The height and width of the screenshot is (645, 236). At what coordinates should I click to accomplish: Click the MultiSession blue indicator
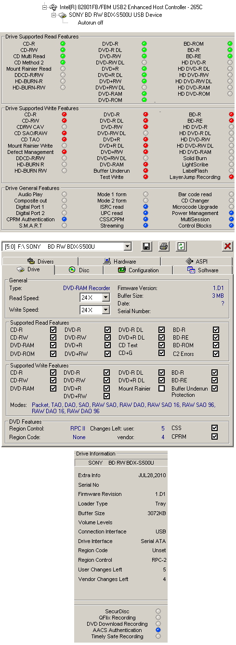(x=231, y=219)
